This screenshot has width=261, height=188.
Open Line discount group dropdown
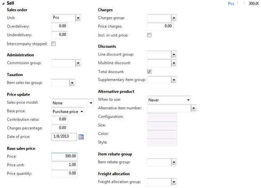(174, 55)
